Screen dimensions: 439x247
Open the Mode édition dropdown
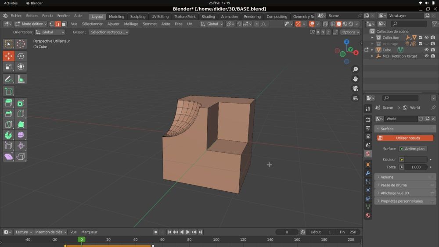(x=31, y=24)
